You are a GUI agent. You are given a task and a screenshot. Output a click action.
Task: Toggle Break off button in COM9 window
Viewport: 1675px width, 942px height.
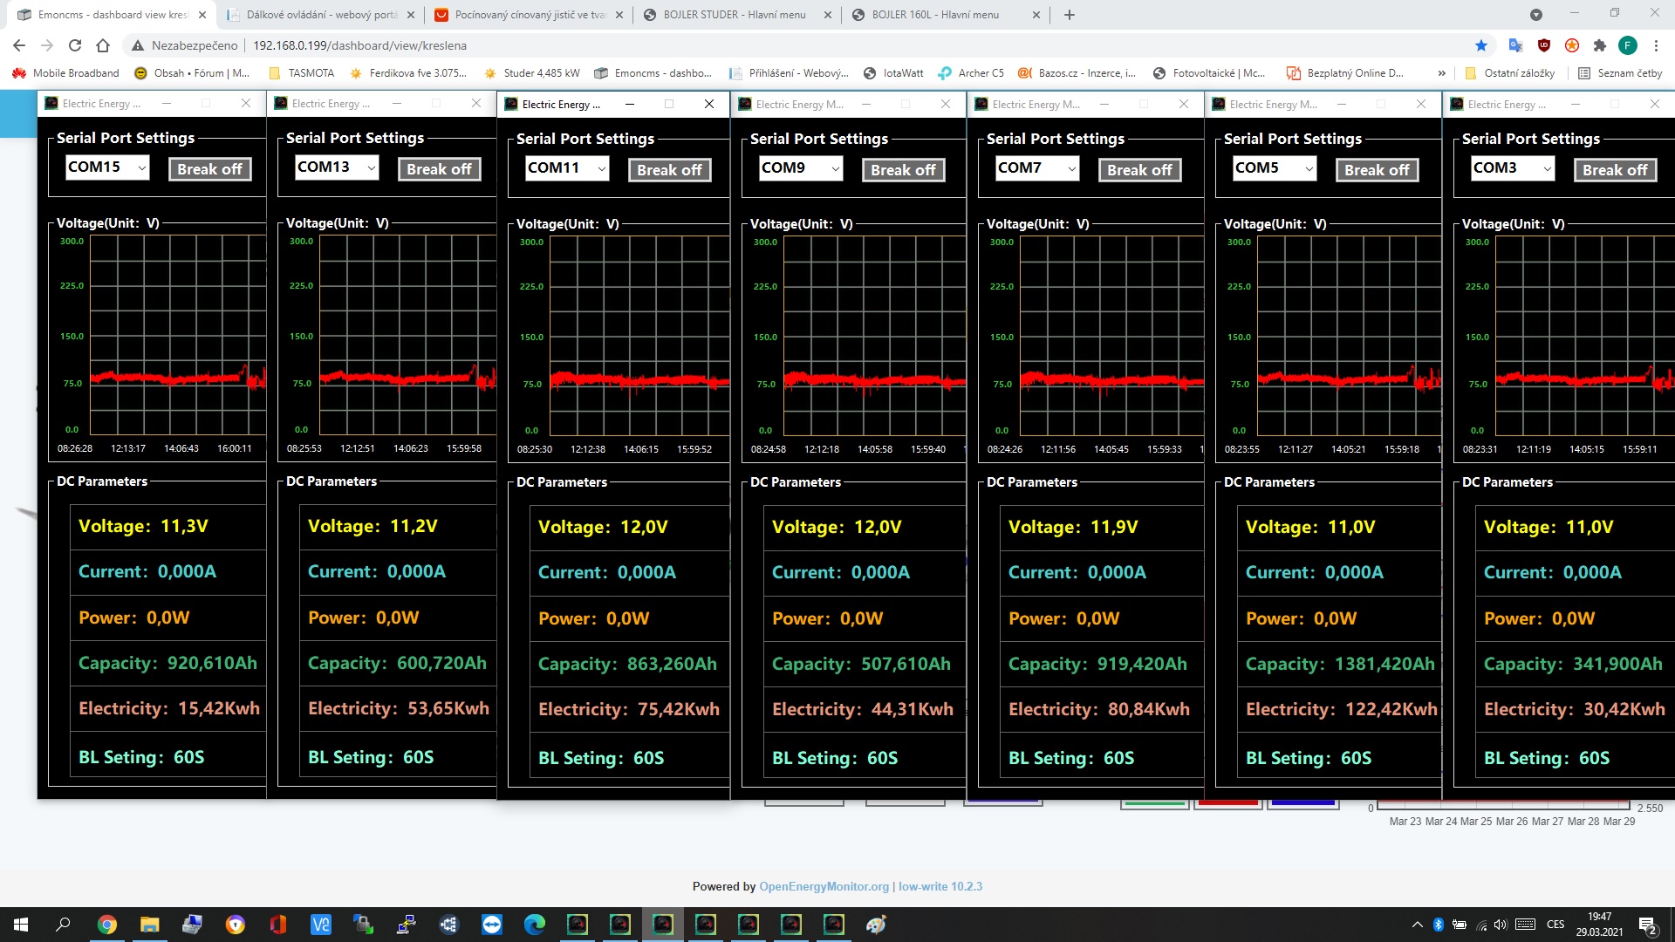pyautogui.click(x=903, y=170)
